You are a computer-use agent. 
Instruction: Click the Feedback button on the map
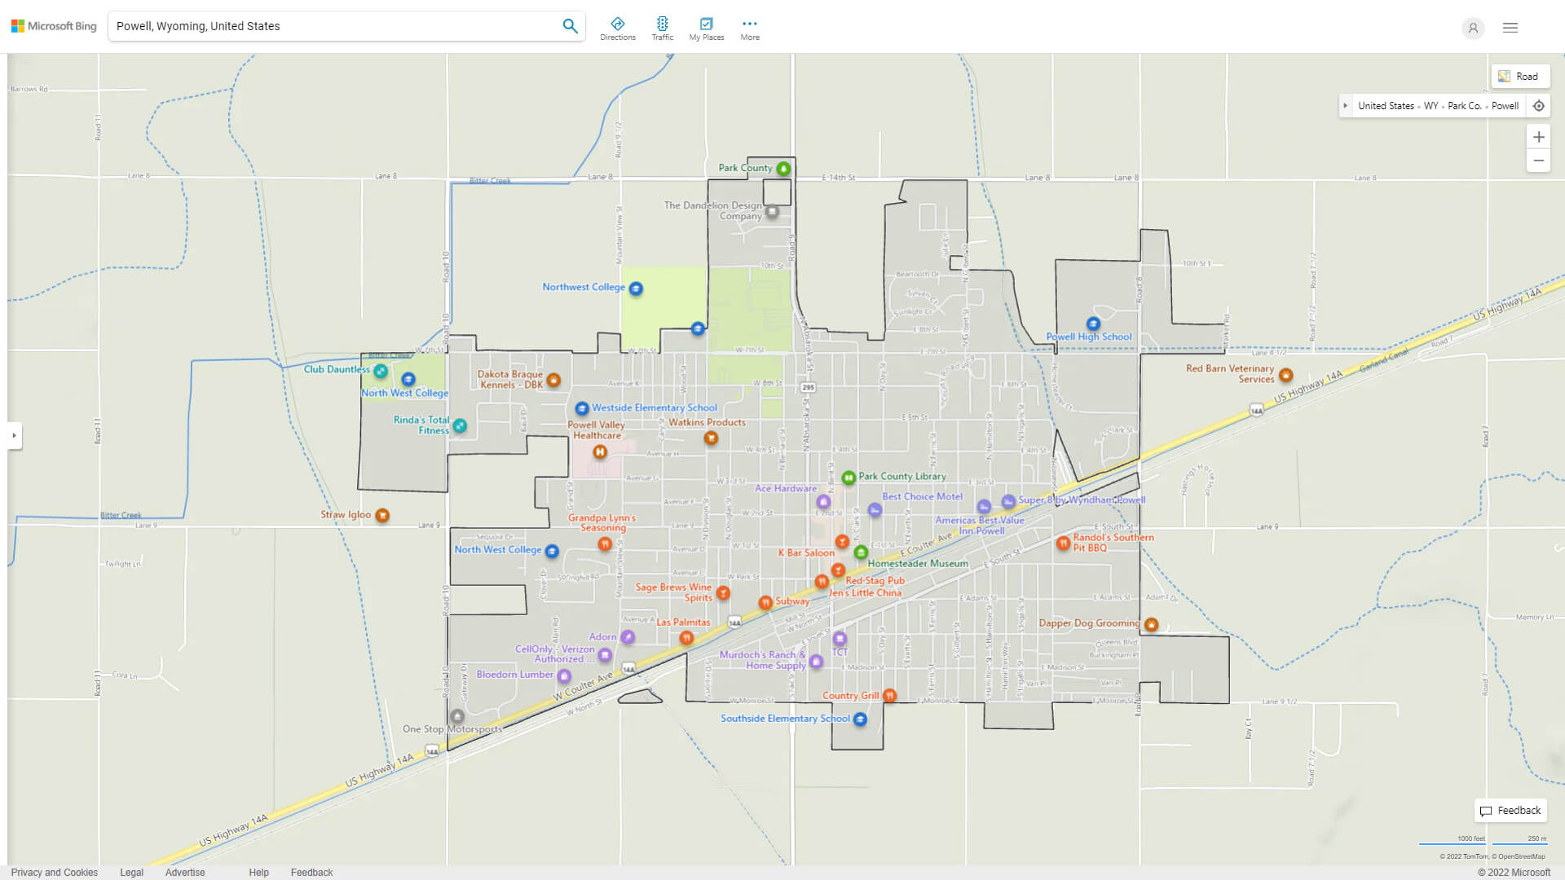click(x=1510, y=810)
